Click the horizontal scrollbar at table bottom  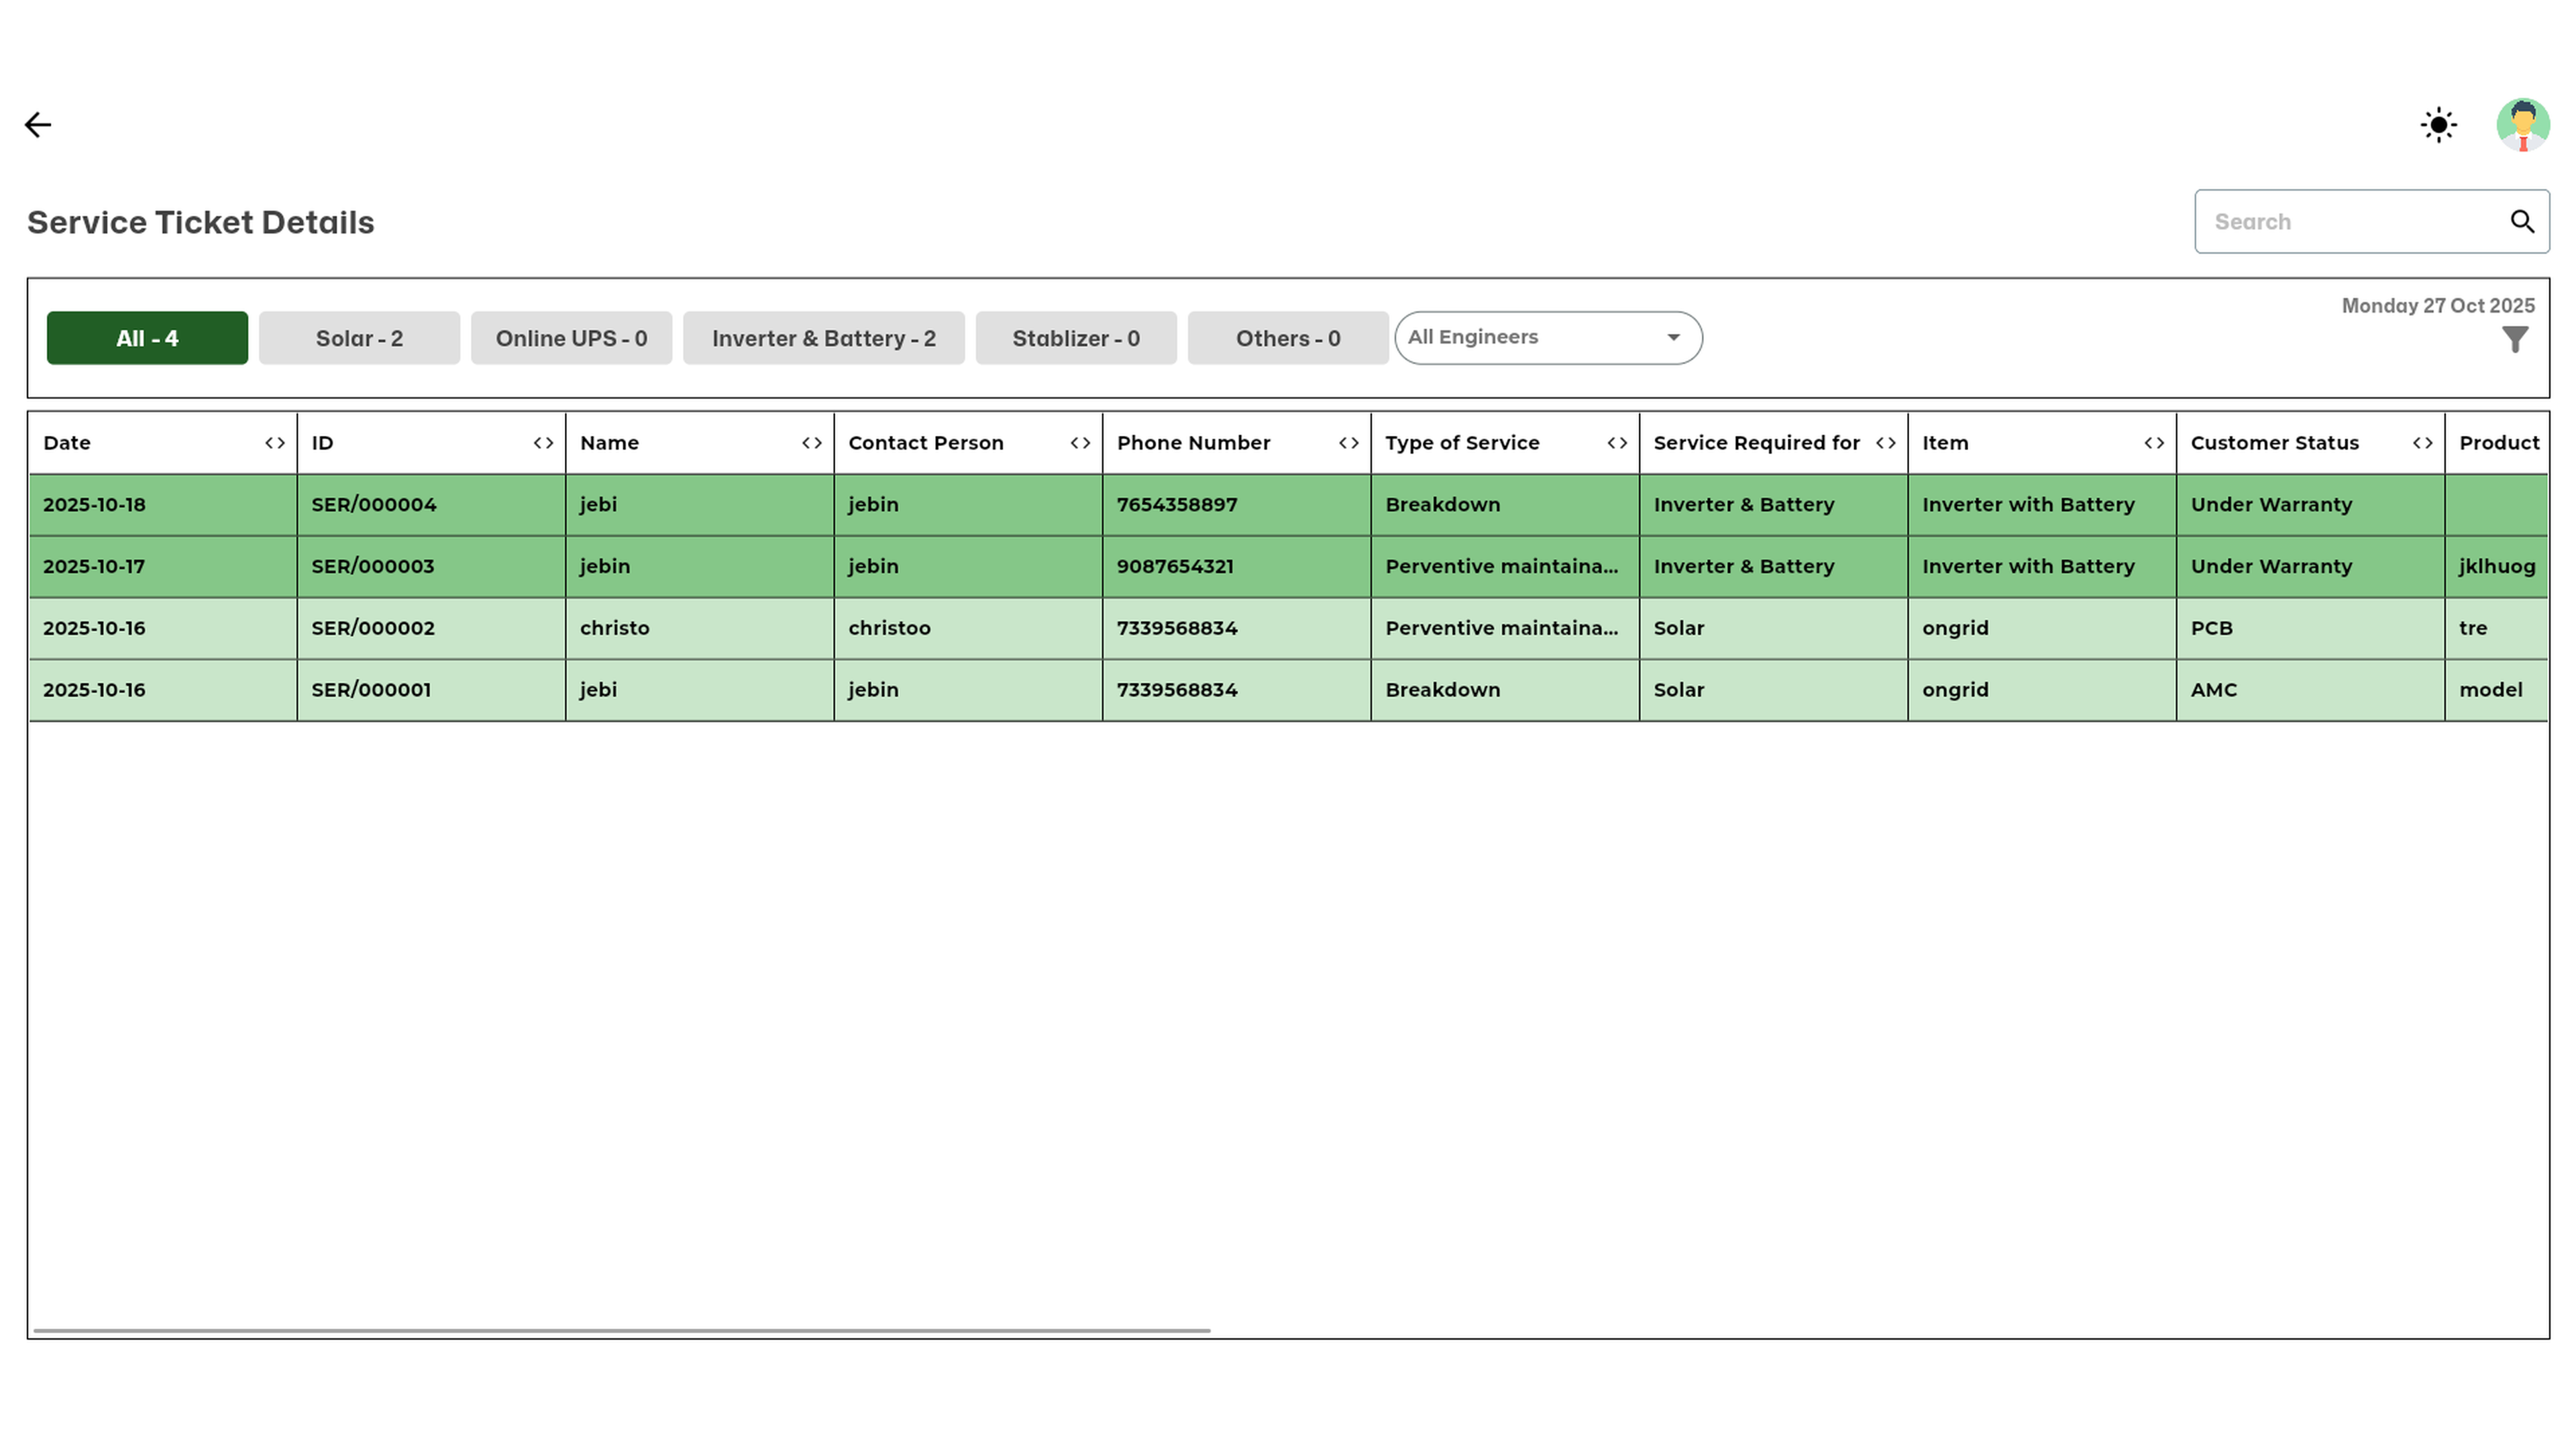coord(621,1331)
